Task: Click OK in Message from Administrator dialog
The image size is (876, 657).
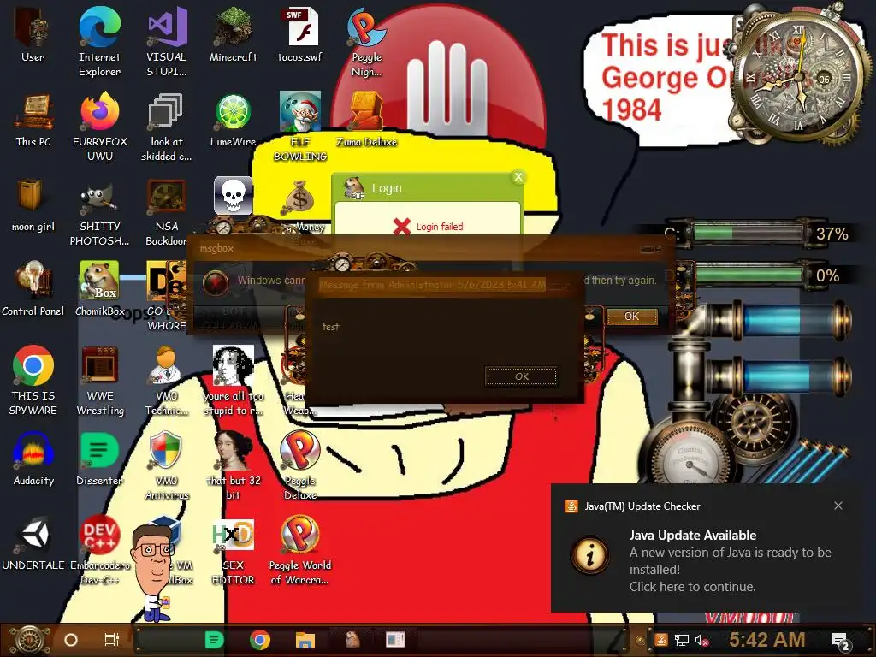Action: pos(521,376)
